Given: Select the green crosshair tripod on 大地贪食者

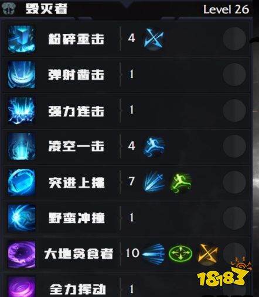Looking at the screenshot, I should pyautogui.click(x=180, y=254).
